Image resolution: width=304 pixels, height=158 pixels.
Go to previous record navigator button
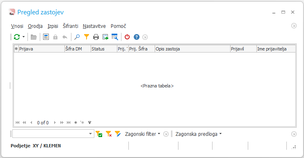[x=31, y=123]
